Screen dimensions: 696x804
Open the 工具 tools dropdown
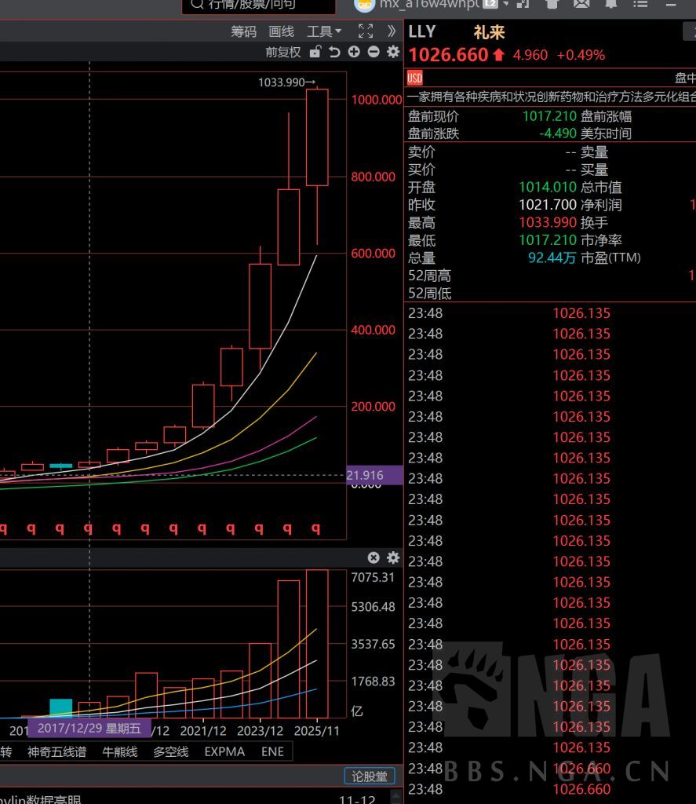(x=324, y=31)
